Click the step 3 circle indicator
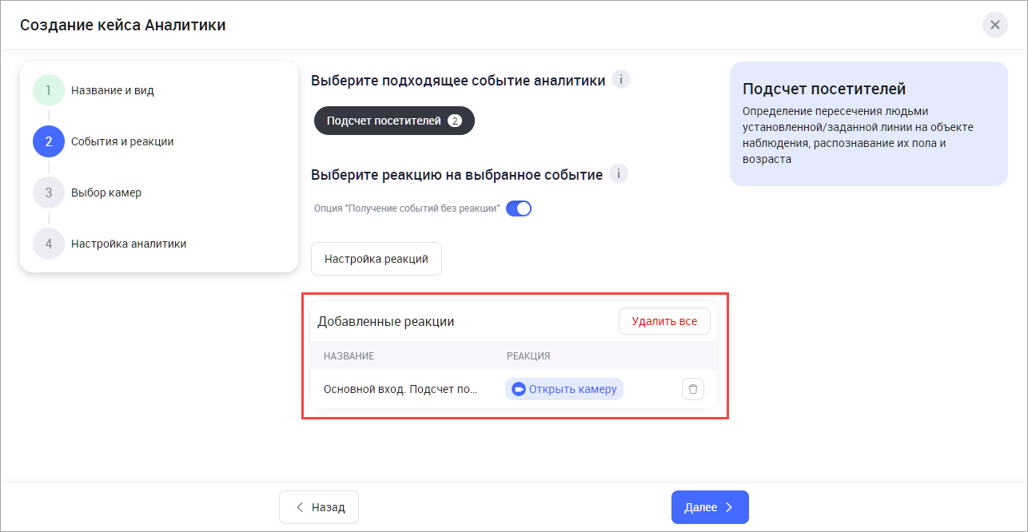This screenshot has height=532, width=1028. (x=48, y=193)
